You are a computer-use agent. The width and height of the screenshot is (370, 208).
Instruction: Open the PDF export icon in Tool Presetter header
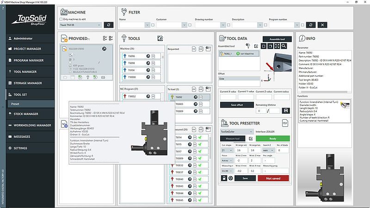point(285,122)
